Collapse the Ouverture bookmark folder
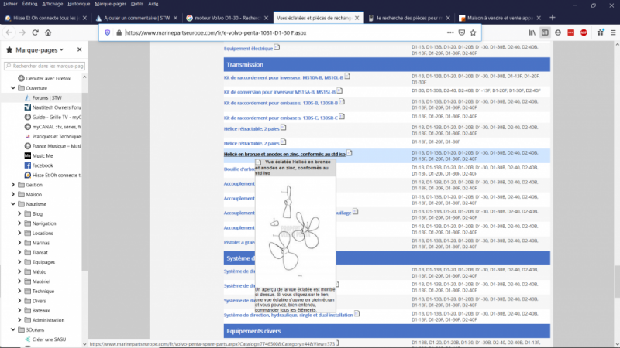This screenshot has height=348, width=620. (x=13, y=88)
